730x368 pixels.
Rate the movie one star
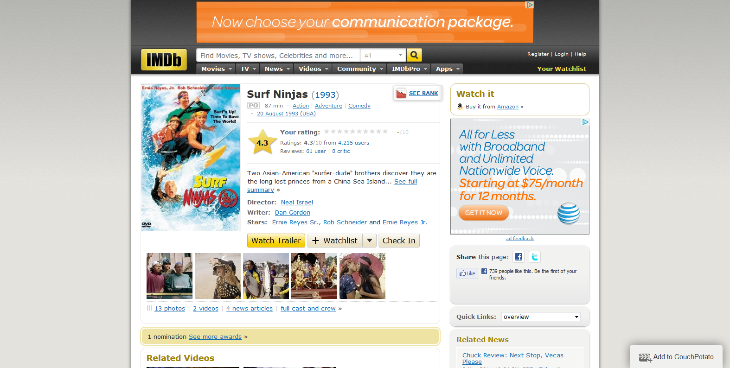[327, 132]
